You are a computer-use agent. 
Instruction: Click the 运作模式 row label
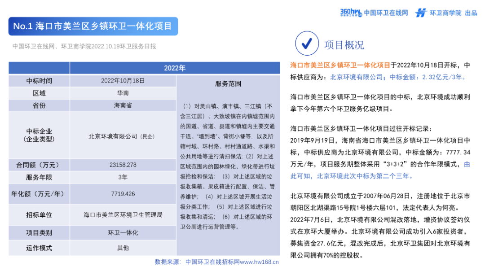[39, 248]
